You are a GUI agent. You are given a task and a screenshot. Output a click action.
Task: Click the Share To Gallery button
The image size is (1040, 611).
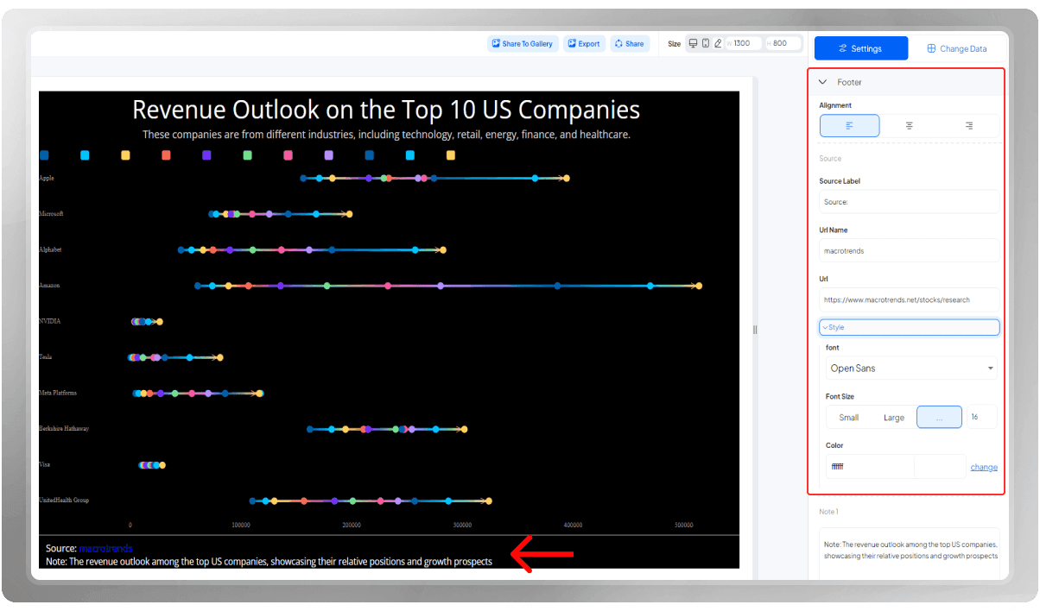522,44
